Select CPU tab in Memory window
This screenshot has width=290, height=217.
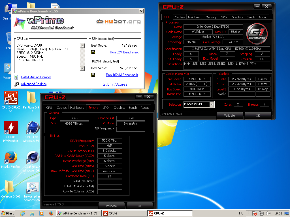click(49, 108)
